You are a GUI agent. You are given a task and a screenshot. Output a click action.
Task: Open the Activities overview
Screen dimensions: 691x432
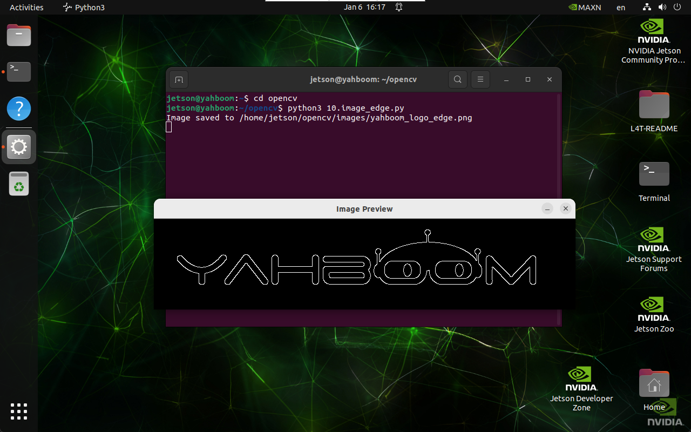[26, 8]
